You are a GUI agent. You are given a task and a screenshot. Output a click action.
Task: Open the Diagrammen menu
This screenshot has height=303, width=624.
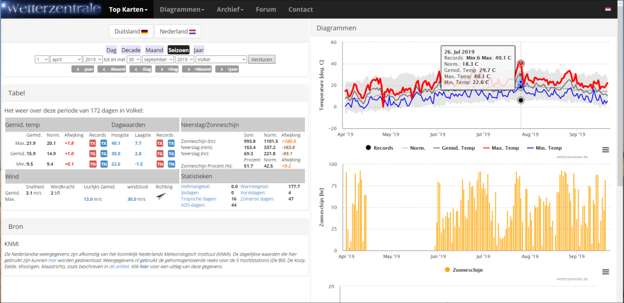[182, 10]
